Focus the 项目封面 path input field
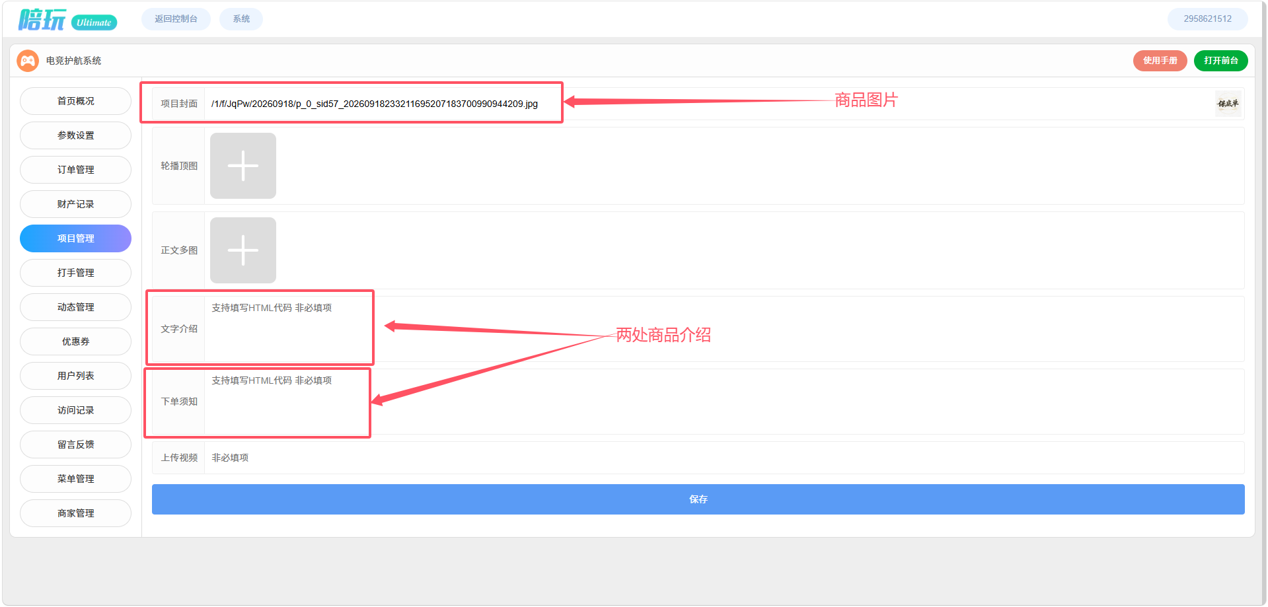This screenshot has width=1268, height=607. [x=708, y=104]
